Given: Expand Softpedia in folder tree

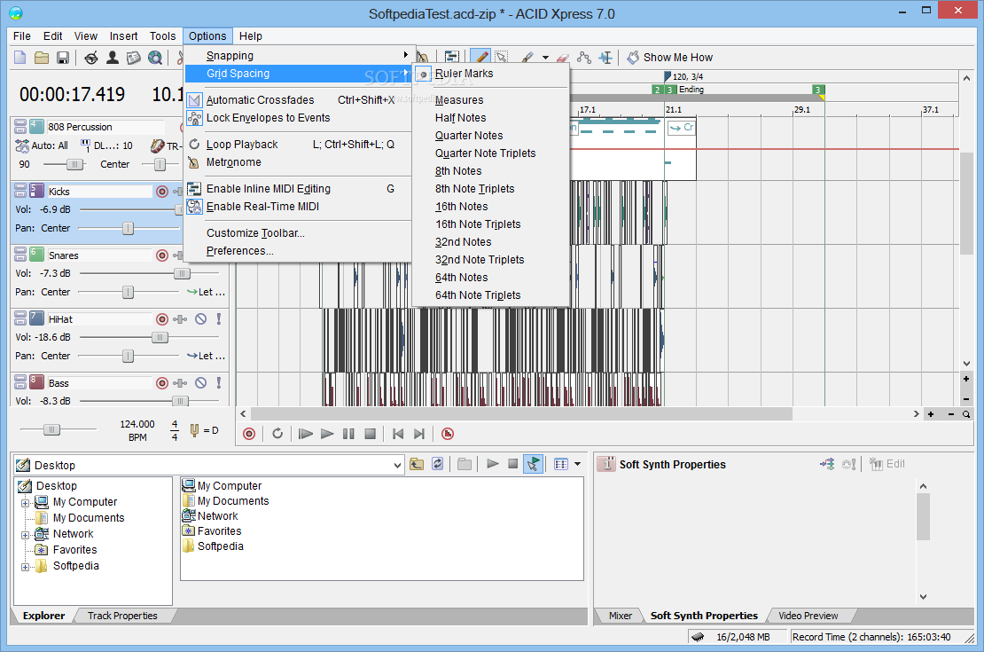Looking at the screenshot, I should pos(25,567).
